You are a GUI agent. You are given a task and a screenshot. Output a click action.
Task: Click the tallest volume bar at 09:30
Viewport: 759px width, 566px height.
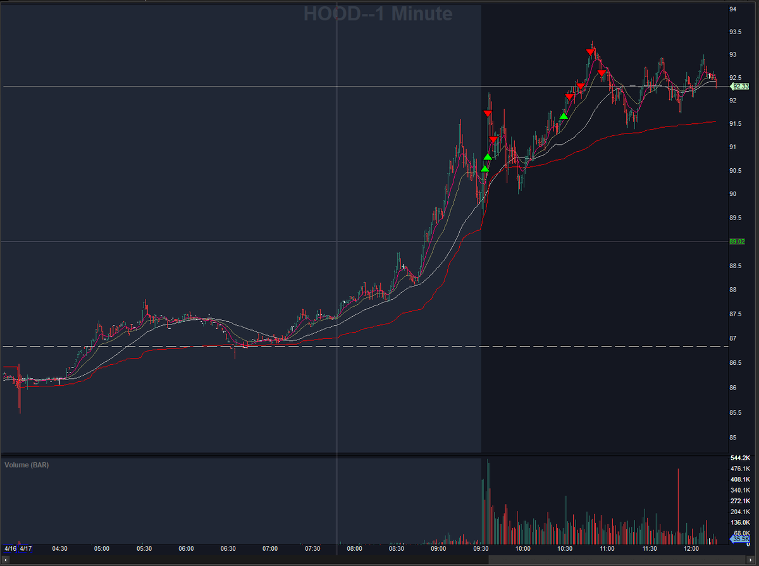(488, 501)
